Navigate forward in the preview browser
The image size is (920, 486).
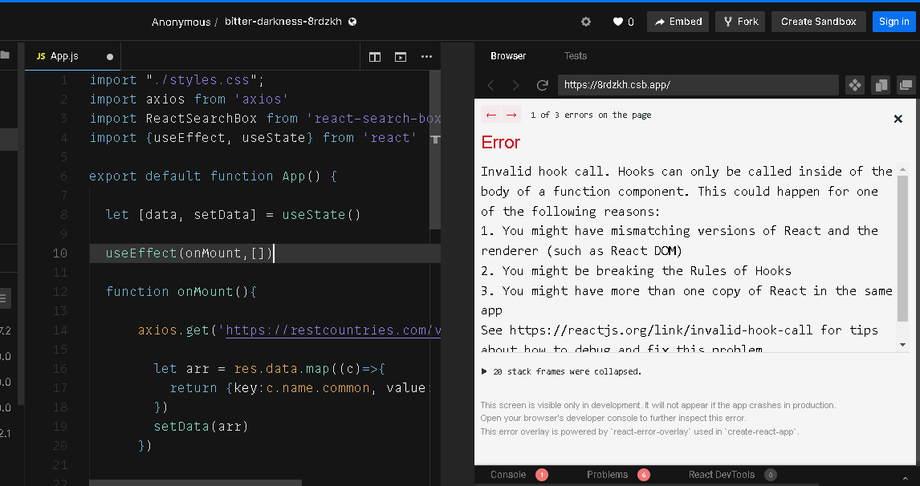516,85
